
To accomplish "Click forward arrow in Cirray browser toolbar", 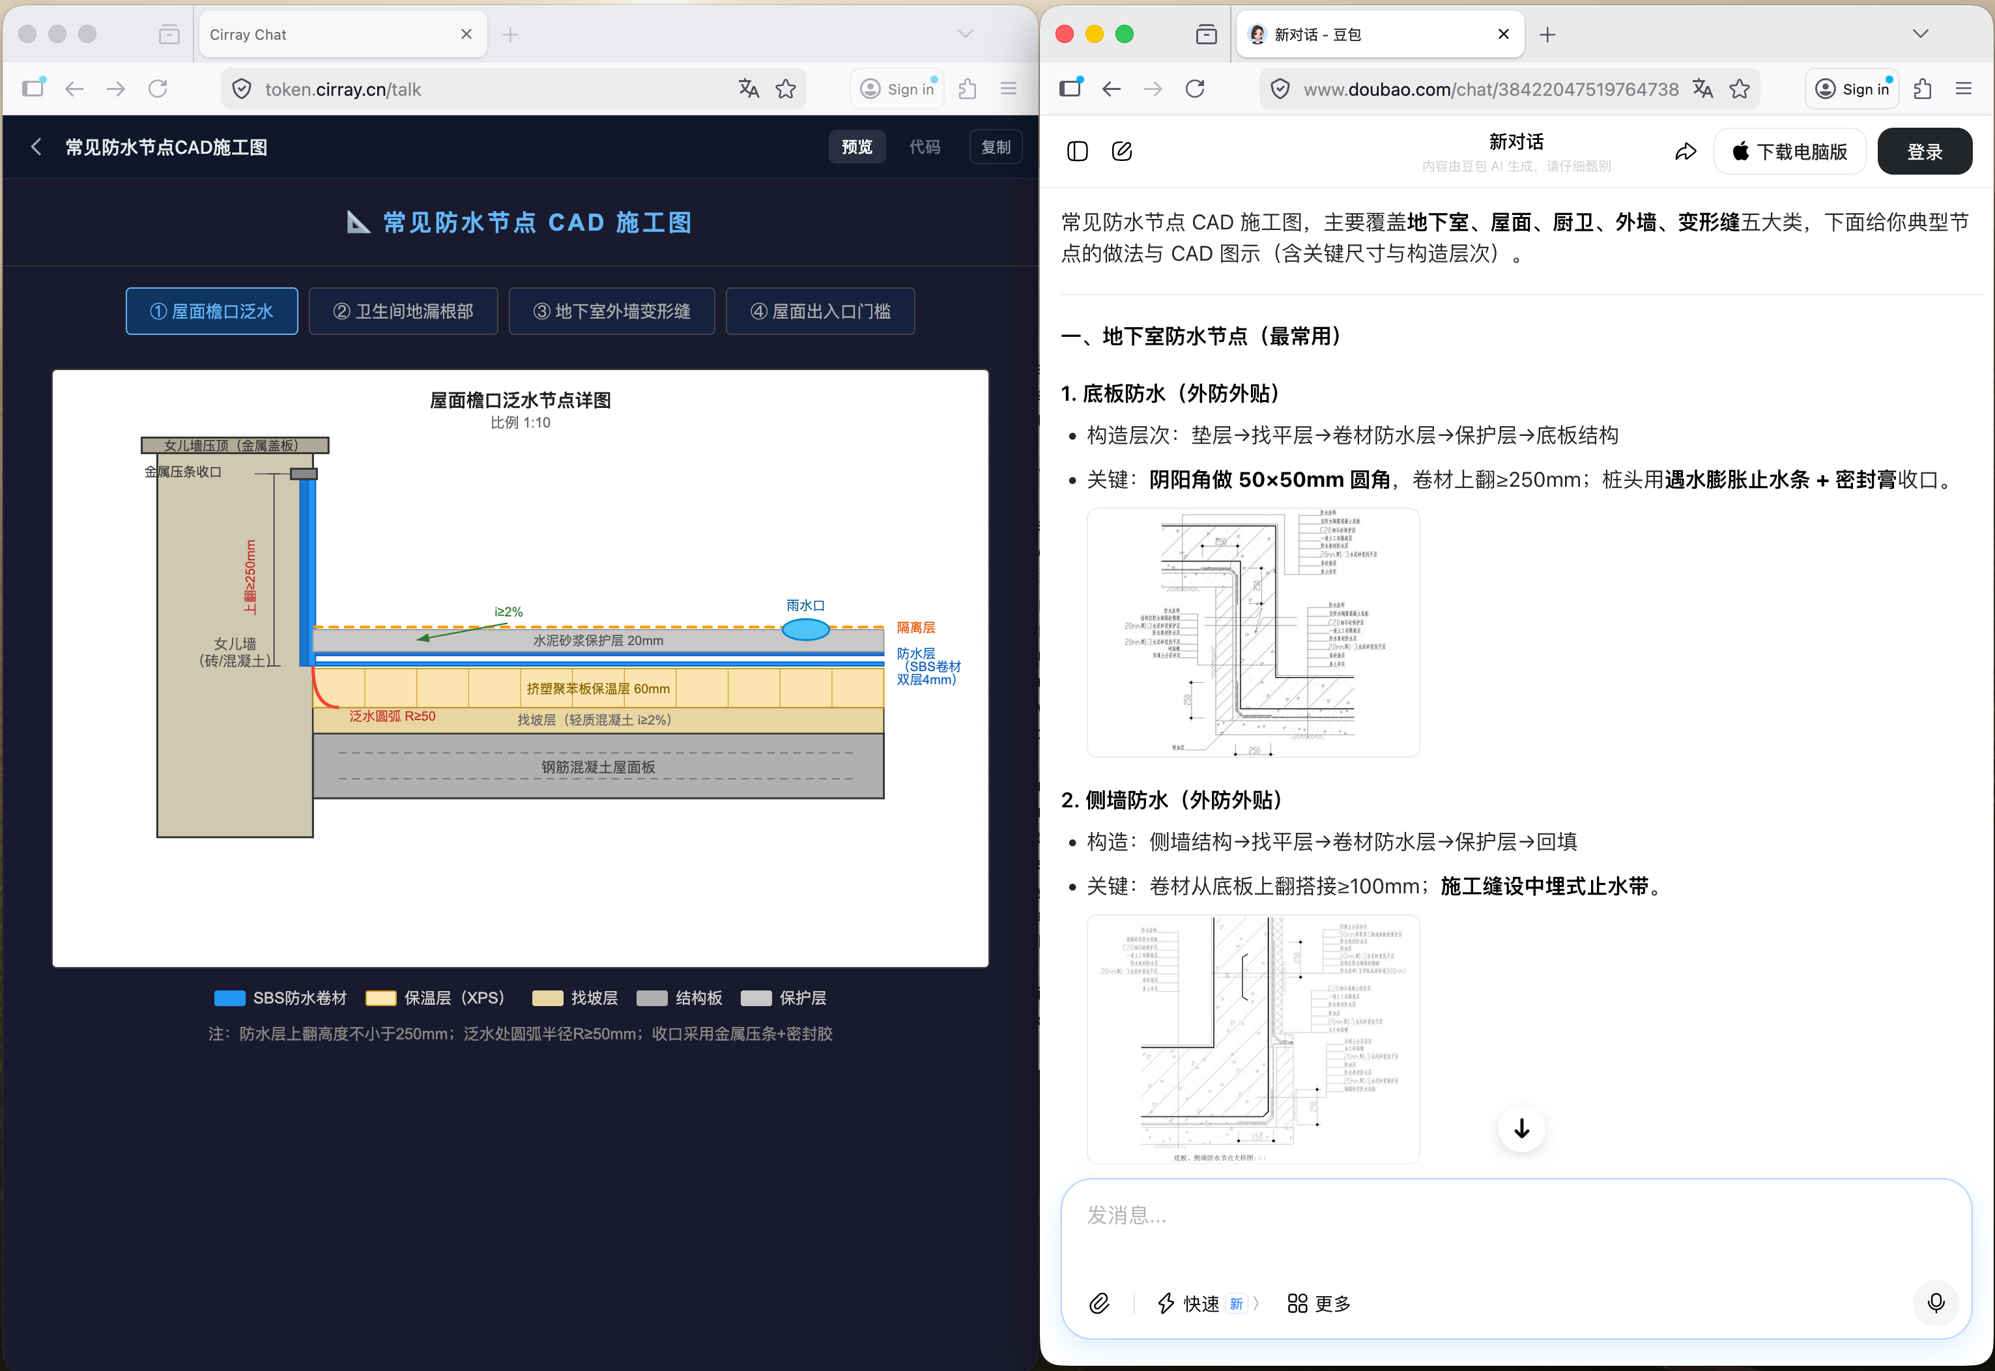I will [116, 89].
